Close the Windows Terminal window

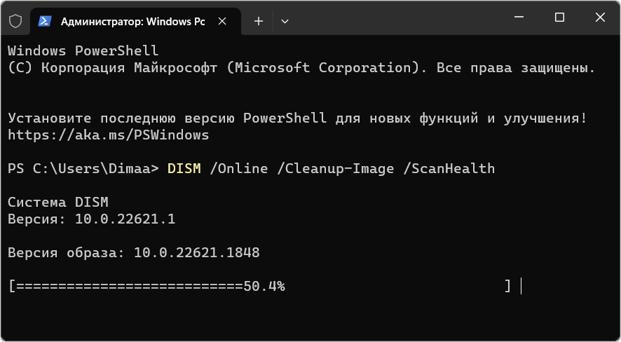599,18
